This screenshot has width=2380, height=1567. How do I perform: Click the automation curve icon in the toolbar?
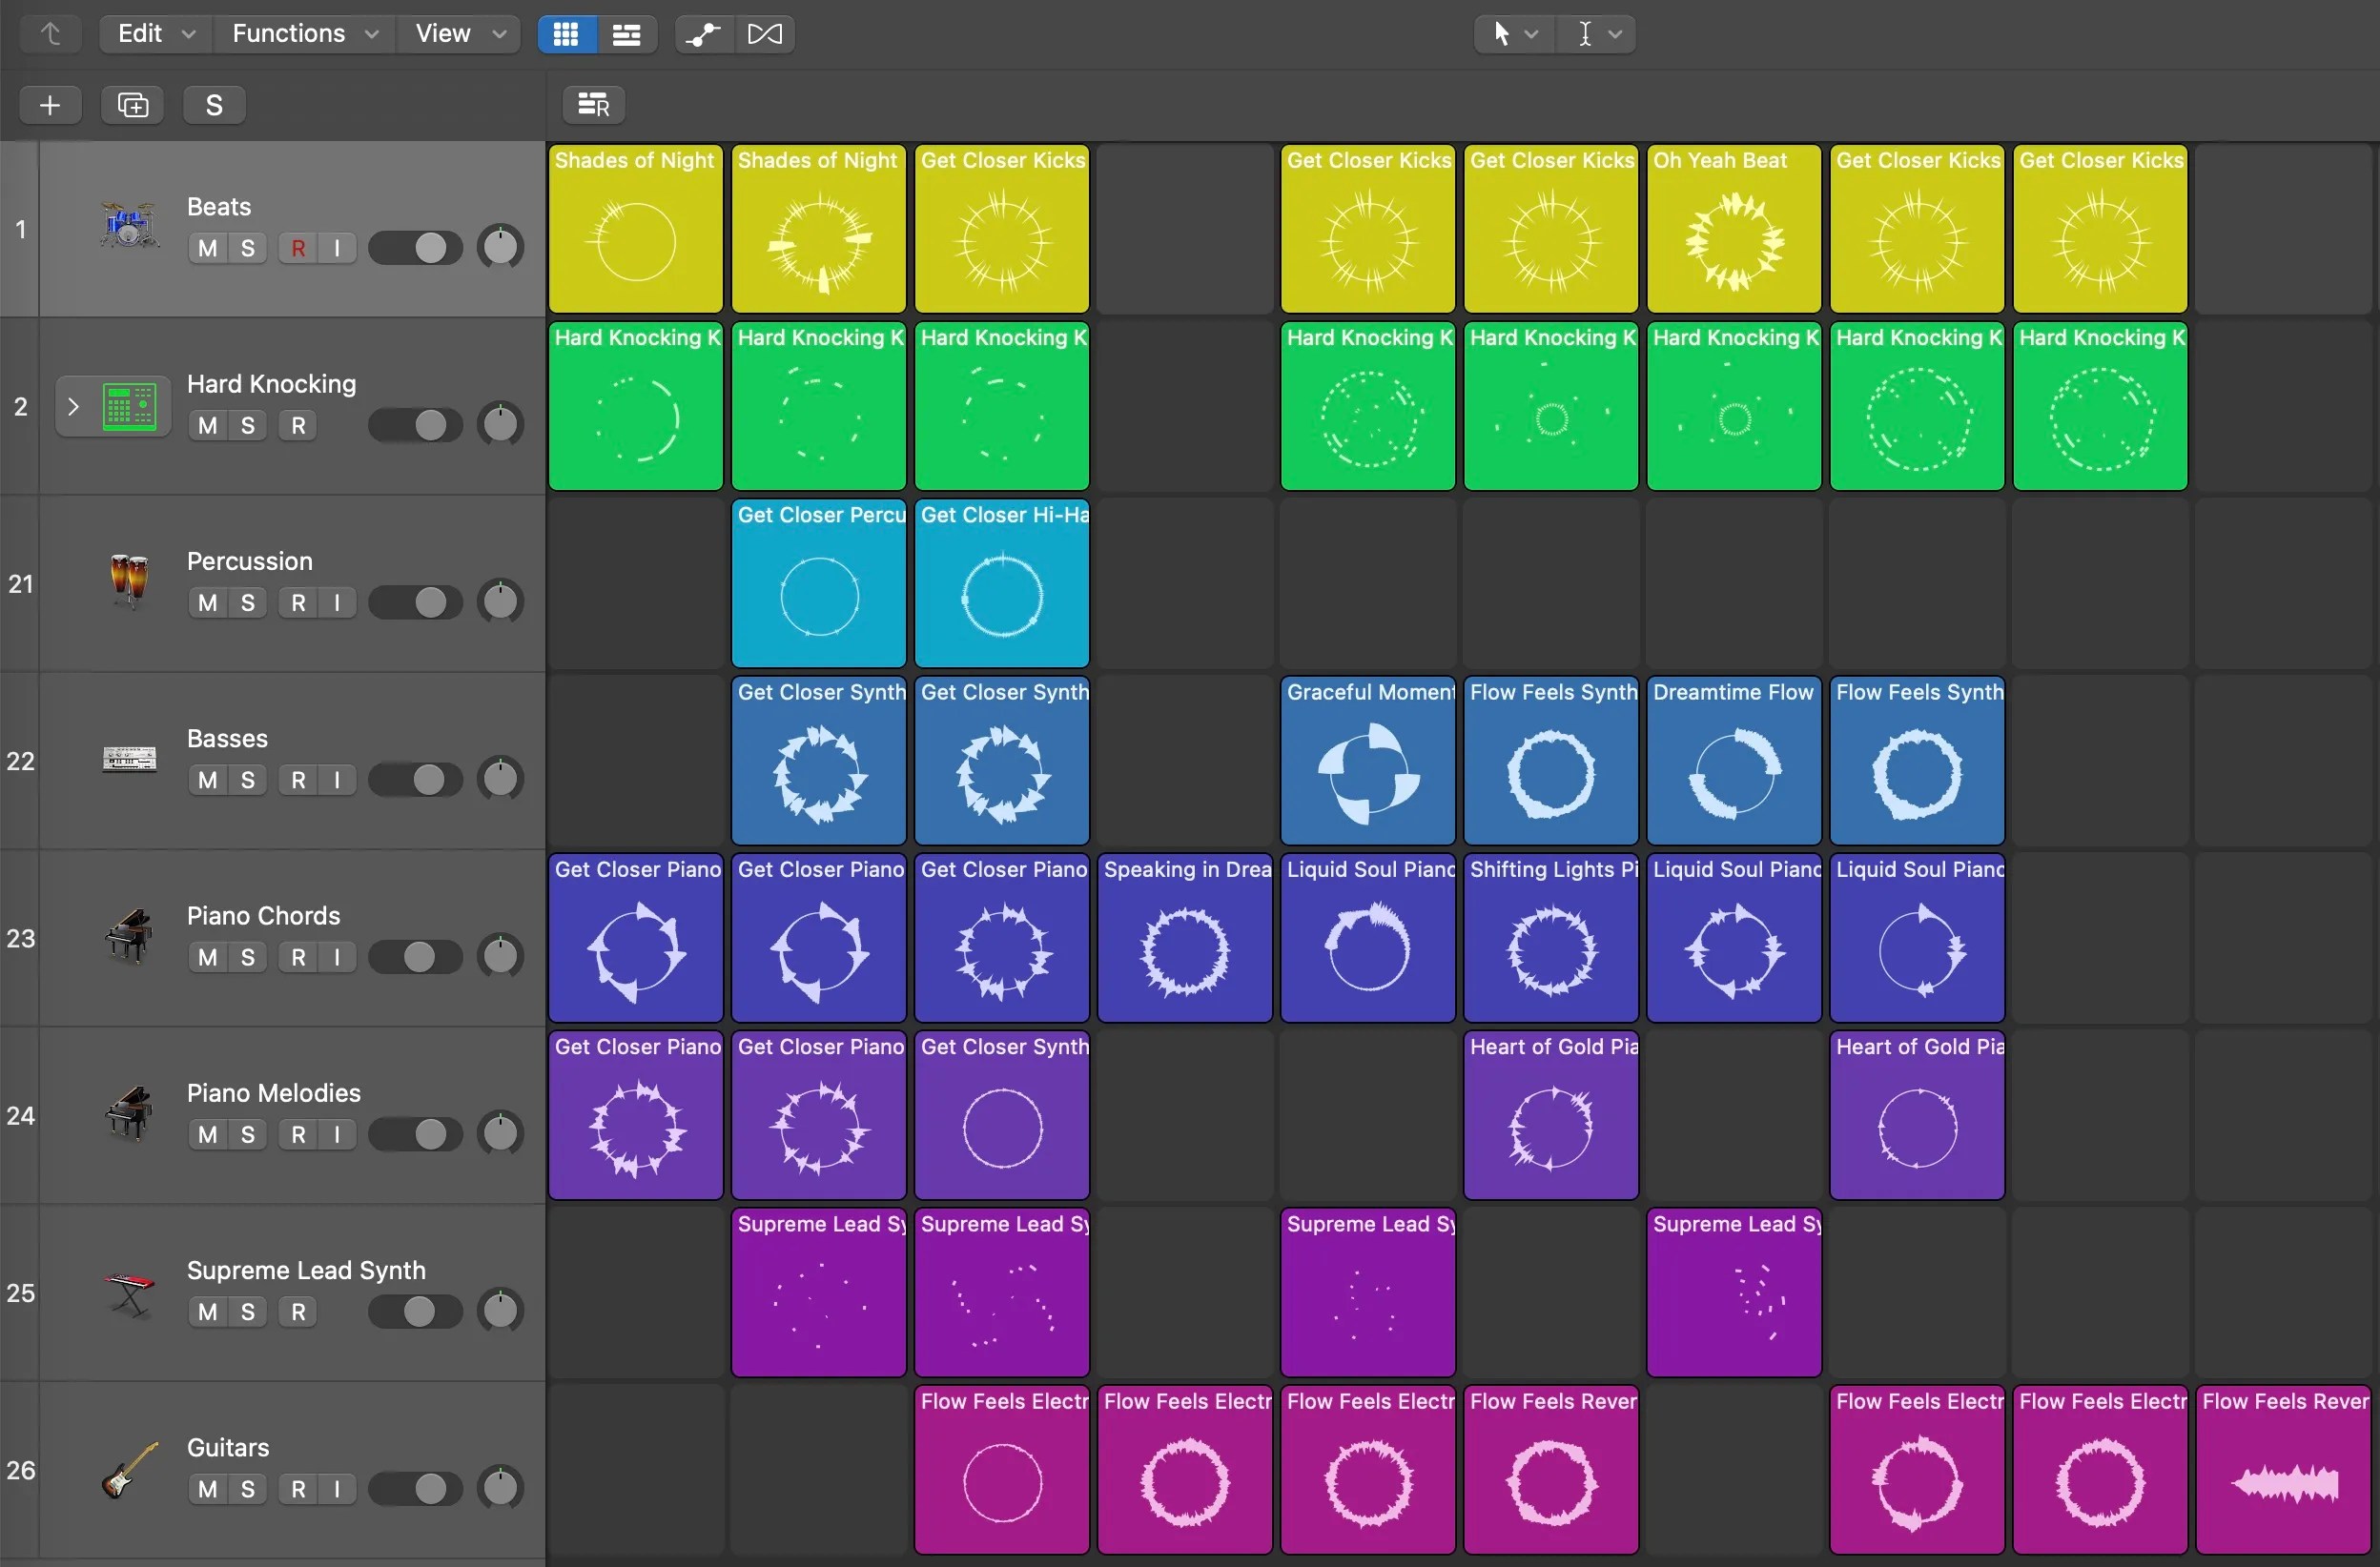(703, 34)
